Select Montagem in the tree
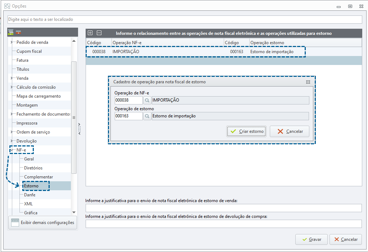This screenshot has height=252, width=368. [27, 105]
